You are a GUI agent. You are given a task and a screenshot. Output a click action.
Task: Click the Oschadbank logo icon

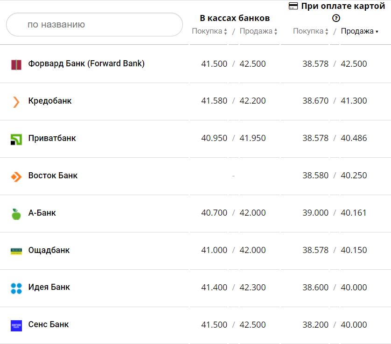pyautogui.click(x=16, y=251)
